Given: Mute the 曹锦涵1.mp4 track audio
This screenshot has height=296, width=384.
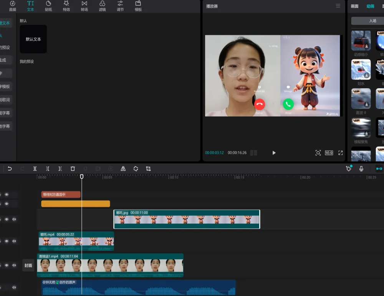Looking at the screenshot, I should (x=14, y=265).
